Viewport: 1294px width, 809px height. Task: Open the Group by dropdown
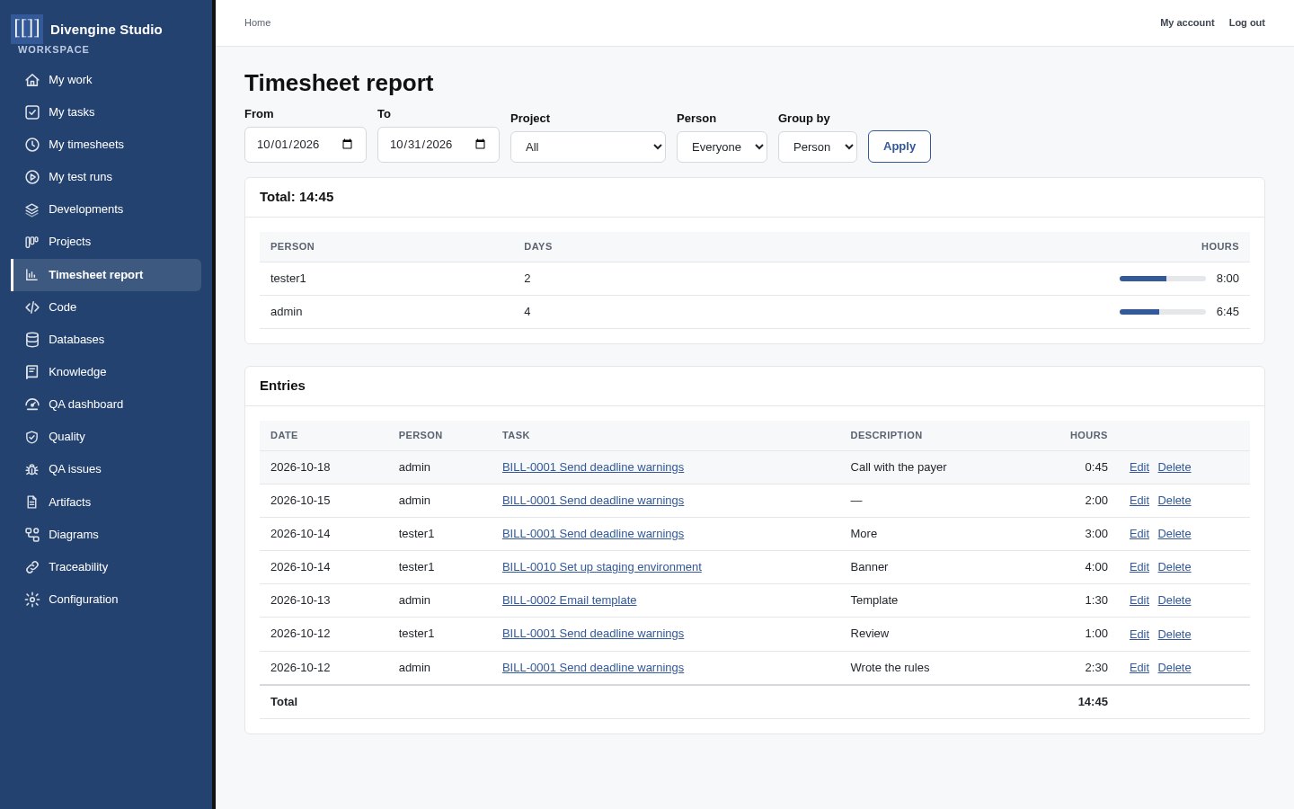click(x=818, y=147)
